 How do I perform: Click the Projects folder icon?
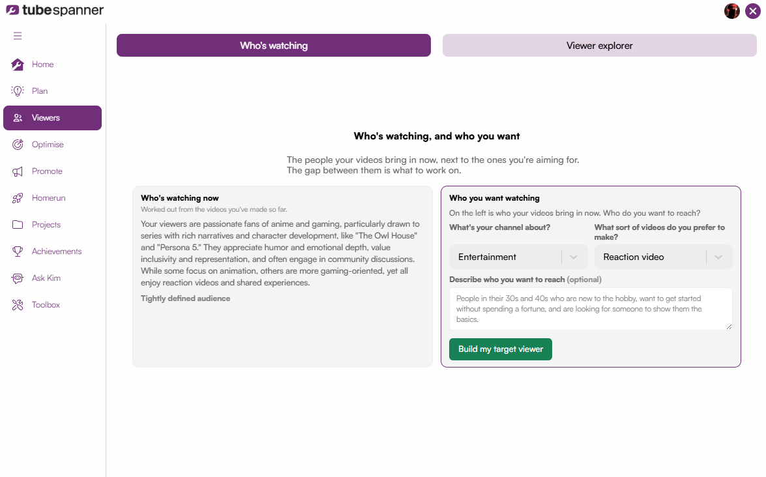(18, 225)
